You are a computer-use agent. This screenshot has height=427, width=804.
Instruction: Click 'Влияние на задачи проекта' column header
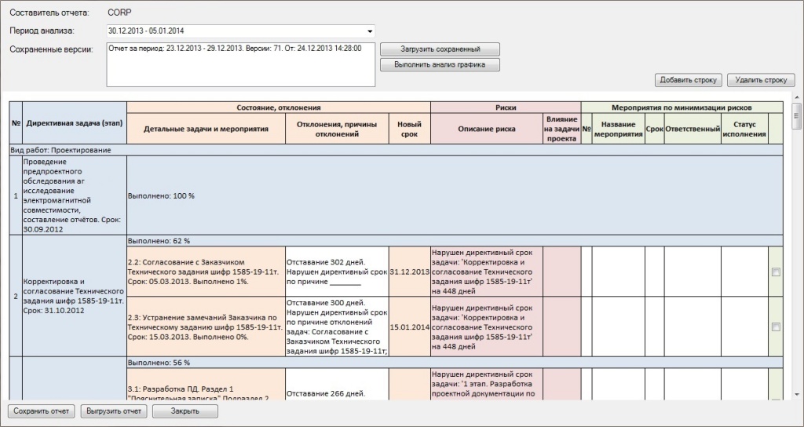pos(561,130)
